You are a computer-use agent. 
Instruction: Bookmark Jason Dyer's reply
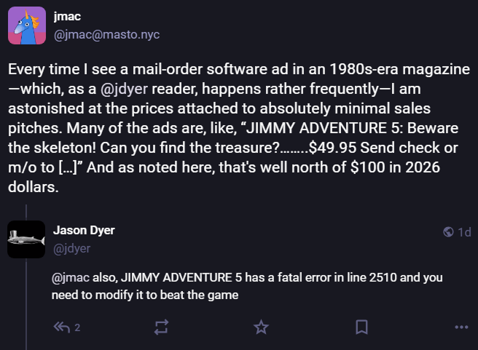point(361,327)
